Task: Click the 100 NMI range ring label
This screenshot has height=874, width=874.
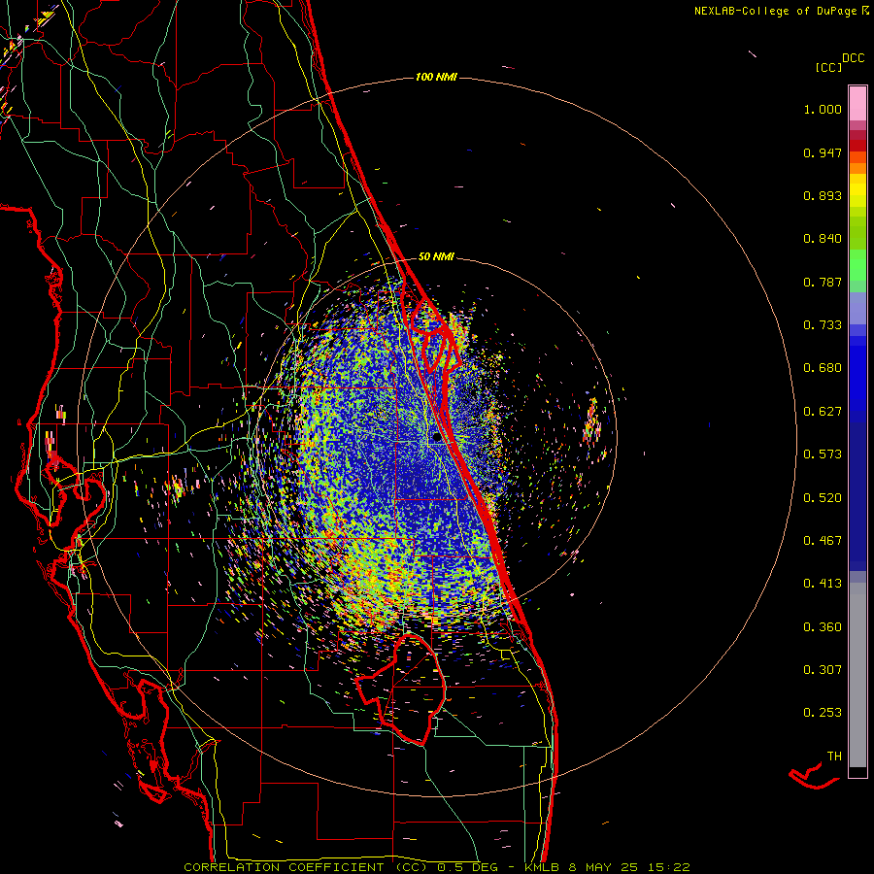Action: (436, 77)
